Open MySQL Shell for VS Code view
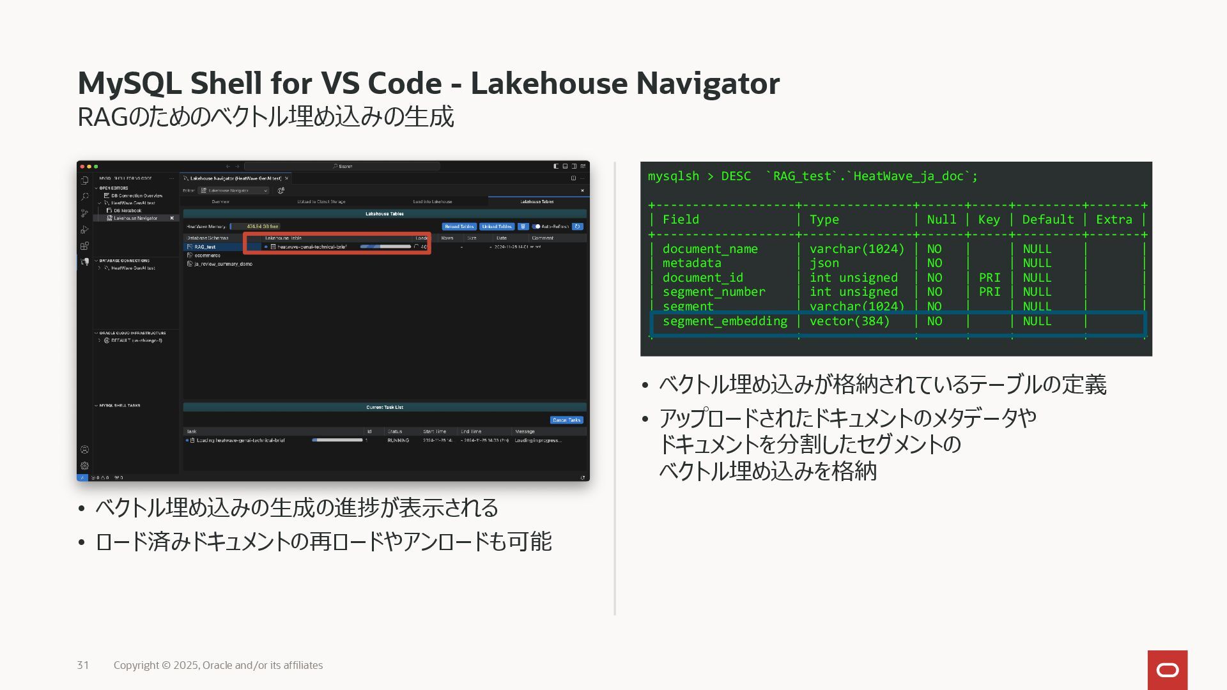 84,262
